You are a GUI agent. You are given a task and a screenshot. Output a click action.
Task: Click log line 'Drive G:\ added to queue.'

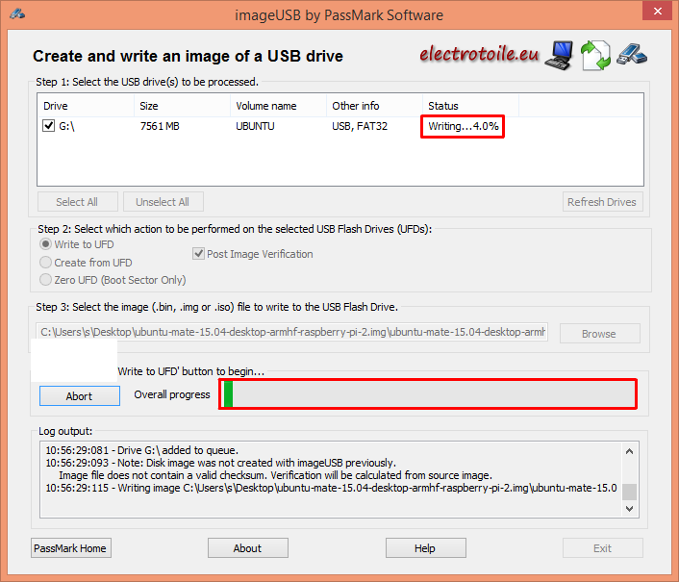(x=142, y=450)
